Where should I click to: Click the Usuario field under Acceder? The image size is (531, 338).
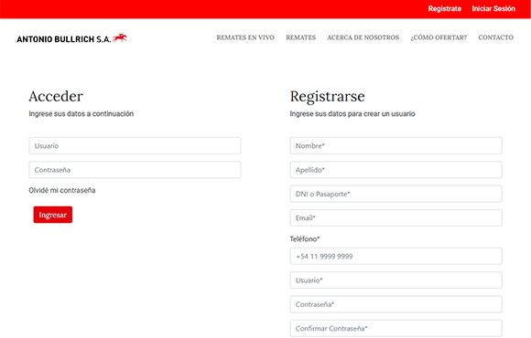point(135,145)
